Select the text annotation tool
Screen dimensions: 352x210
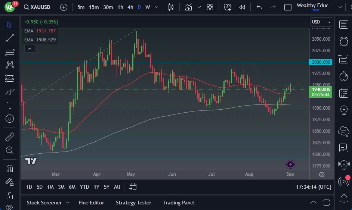(x=10, y=105)
